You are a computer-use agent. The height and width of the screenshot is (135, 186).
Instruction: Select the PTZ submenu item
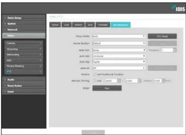(x=24, y=72)
